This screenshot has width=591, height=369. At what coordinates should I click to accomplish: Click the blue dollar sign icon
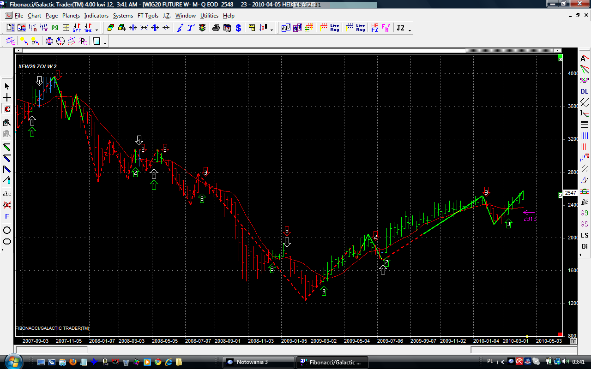click(x=238, y=28)
